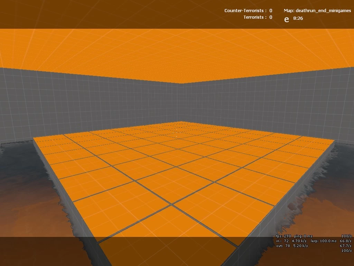Screen dimensions: 354x266
Task: Click the Counter-Terrorists score value 0
Action: (271, 11)
